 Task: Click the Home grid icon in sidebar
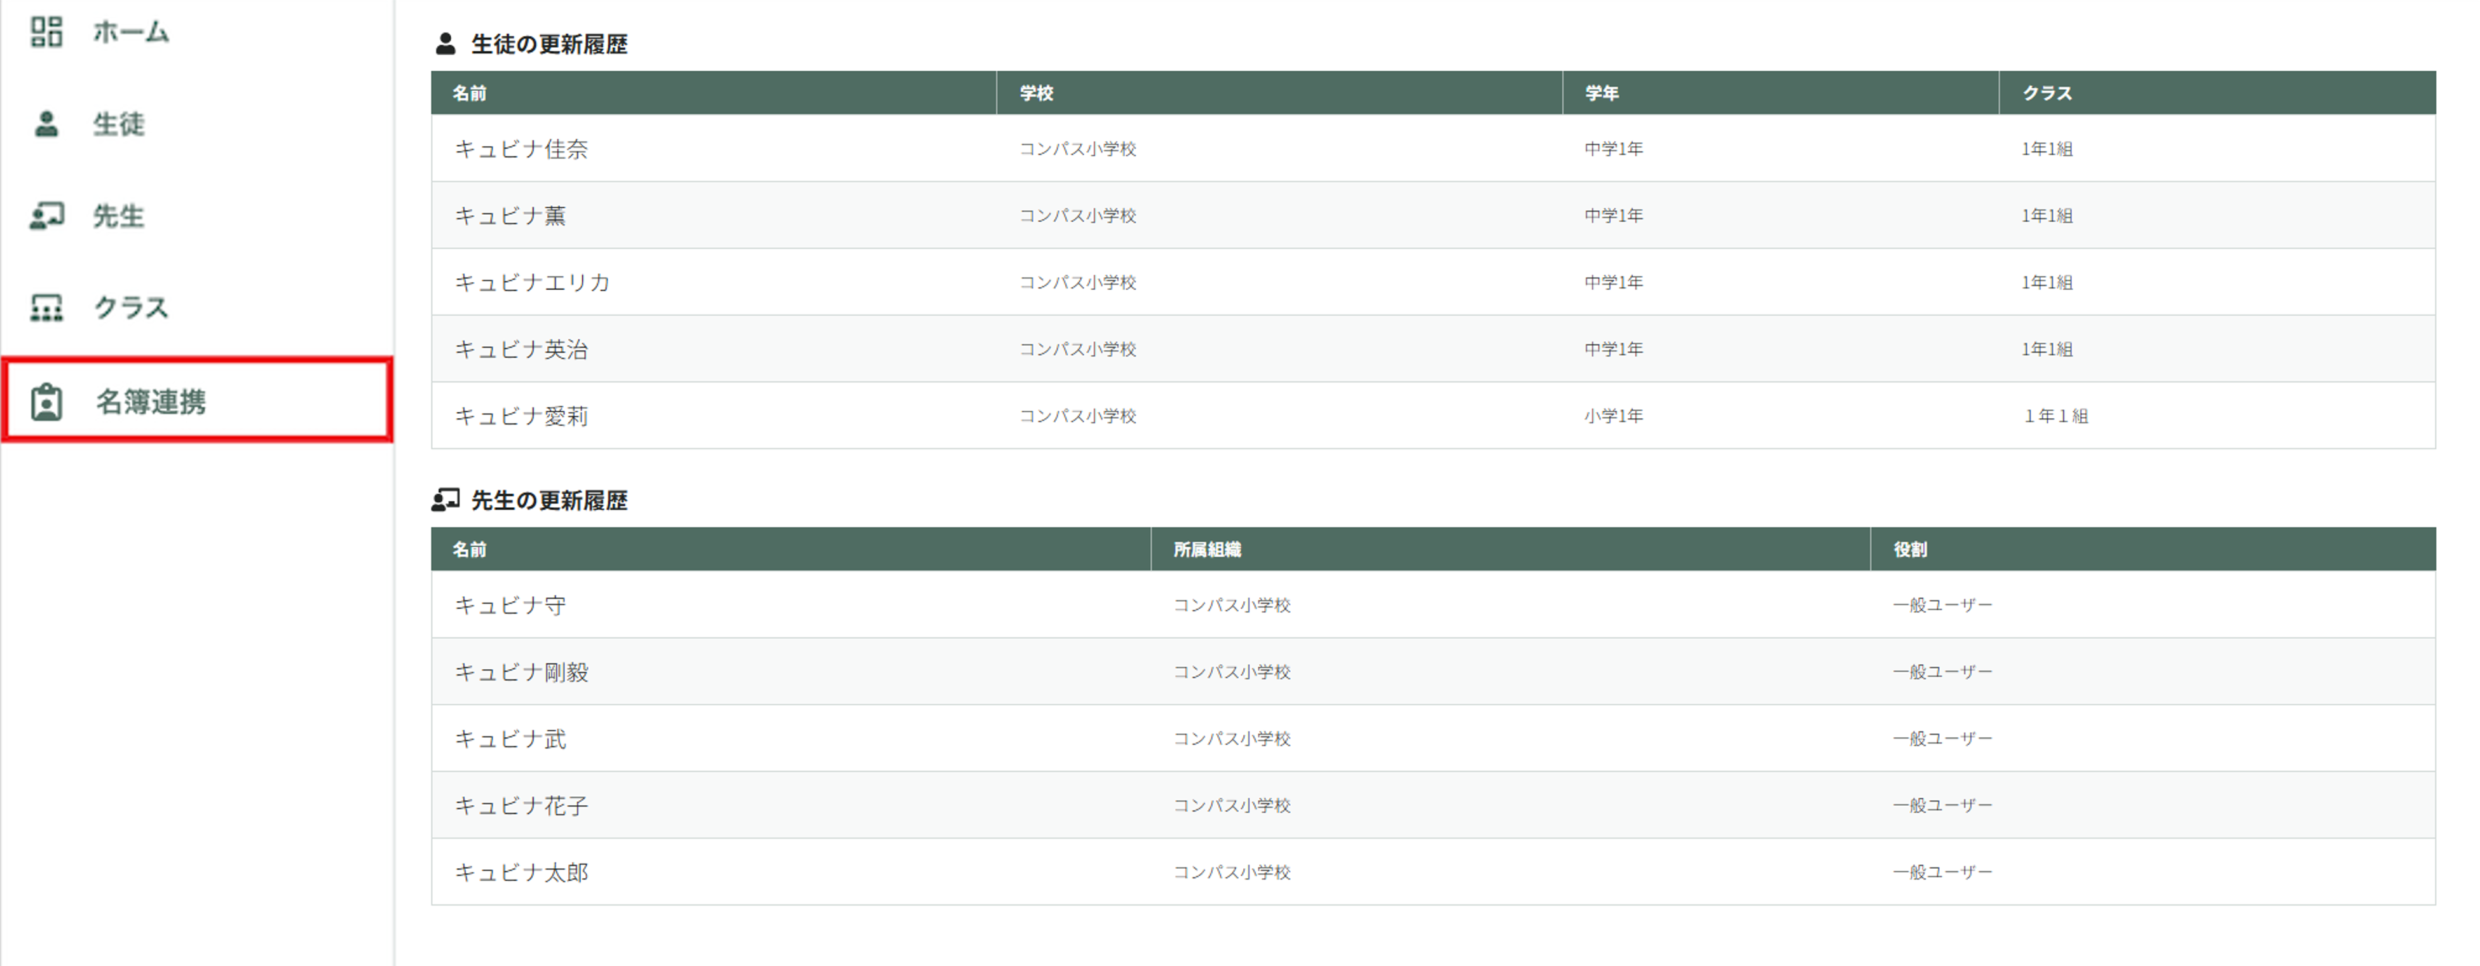46,32
